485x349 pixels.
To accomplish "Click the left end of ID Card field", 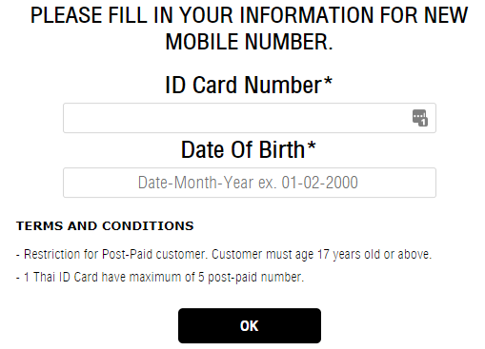I will [73, 118].
